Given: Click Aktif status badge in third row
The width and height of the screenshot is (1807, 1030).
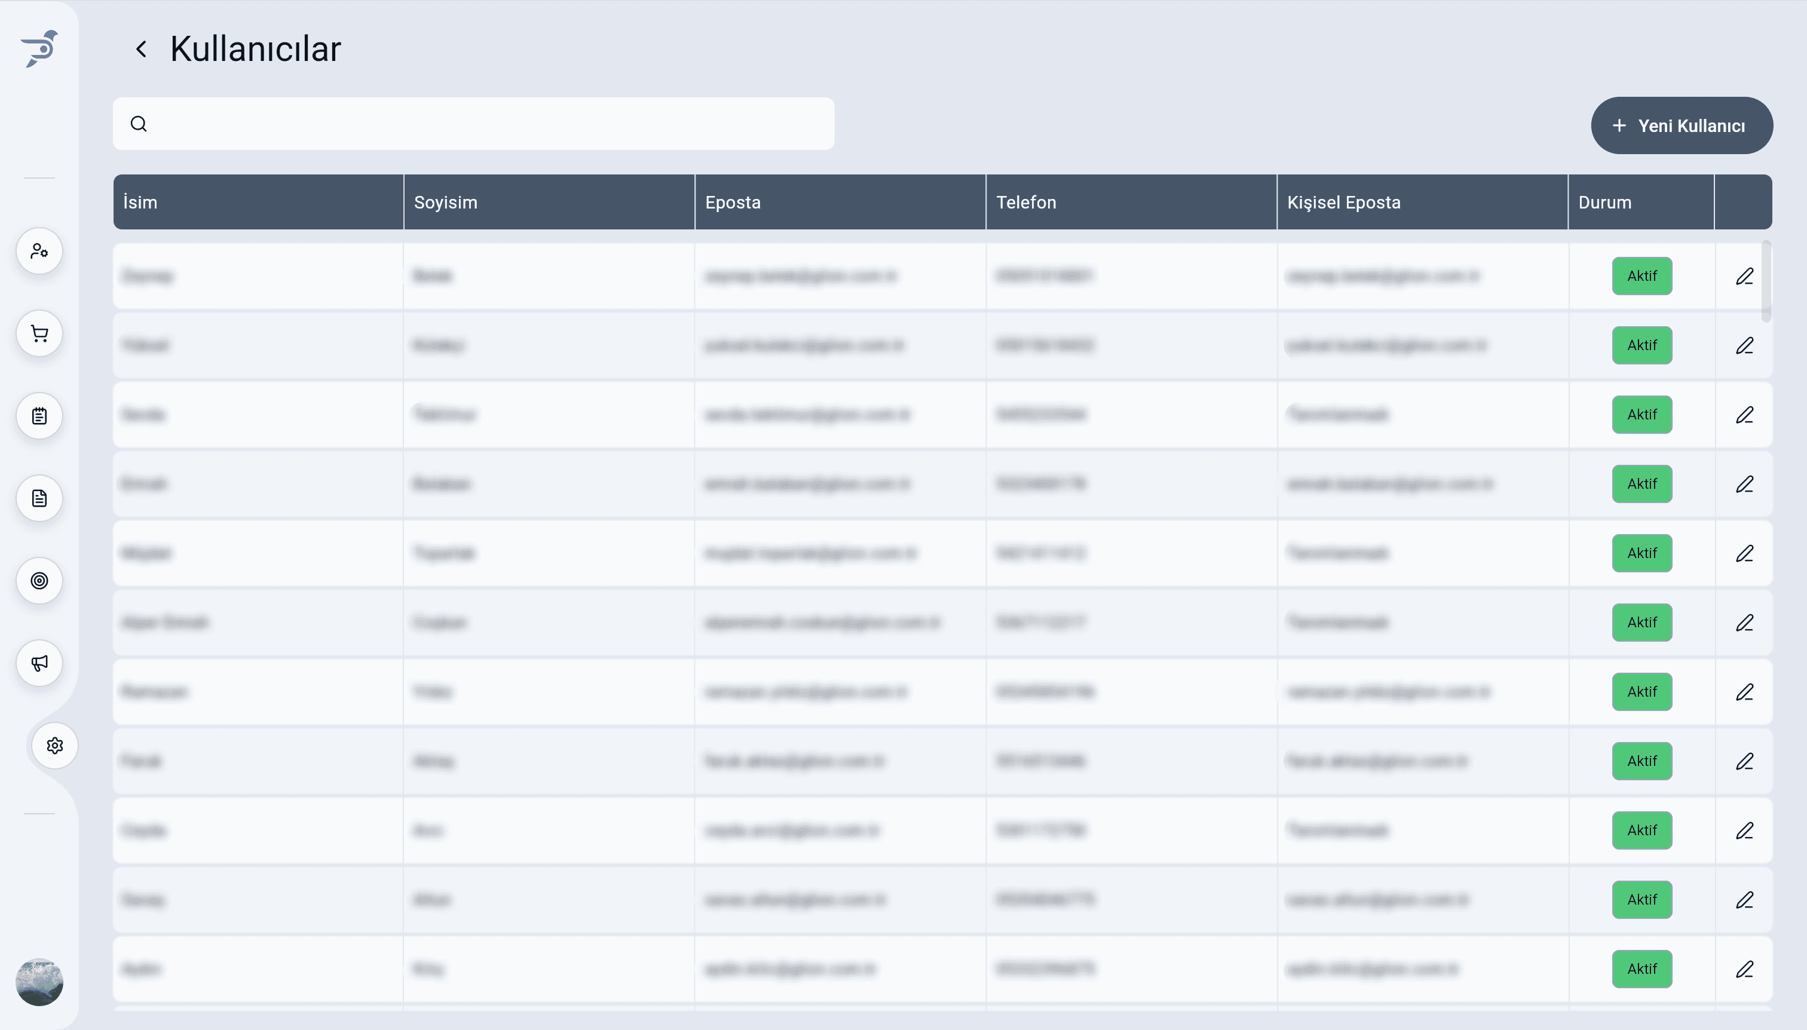Looking at the screenshot, I should pos(1641,415).
